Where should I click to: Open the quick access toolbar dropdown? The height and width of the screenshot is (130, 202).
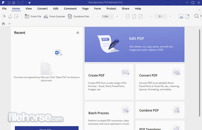click(29, 3)
